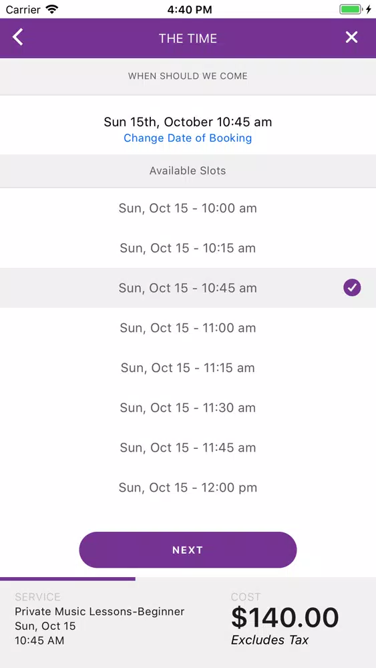This screenshot has width=376, height=668.
Task: Tap the back arrow in header
Action: 17,37
